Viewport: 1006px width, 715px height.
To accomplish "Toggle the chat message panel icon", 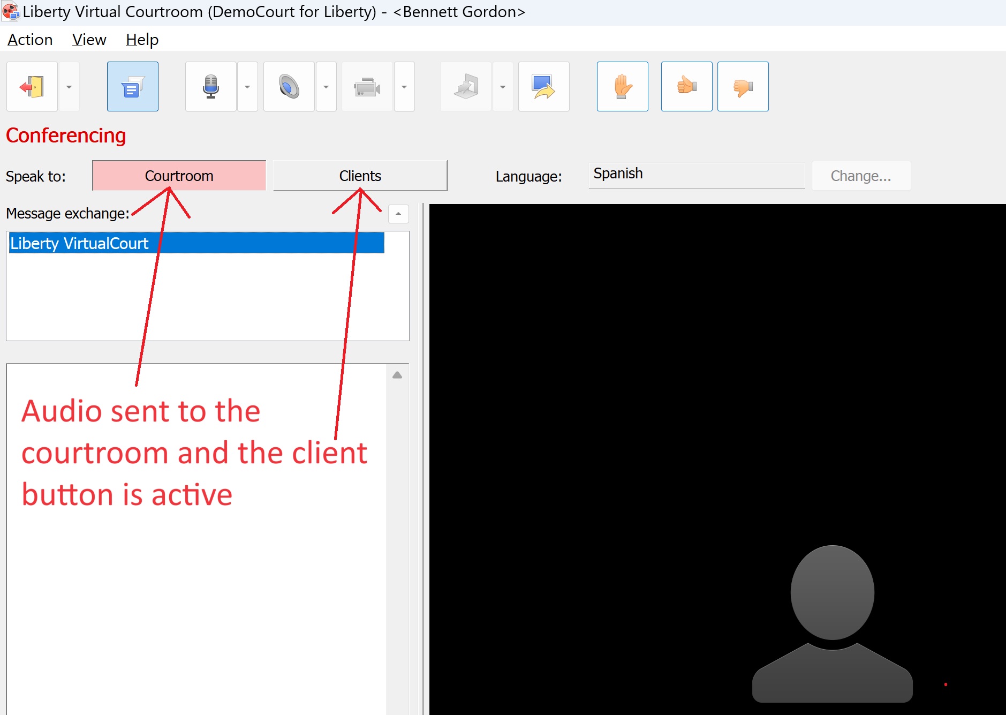I will click(x=133, y=87).
